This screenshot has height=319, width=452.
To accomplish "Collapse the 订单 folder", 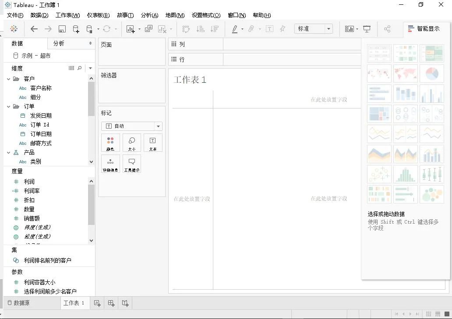I will coord(8,106).
